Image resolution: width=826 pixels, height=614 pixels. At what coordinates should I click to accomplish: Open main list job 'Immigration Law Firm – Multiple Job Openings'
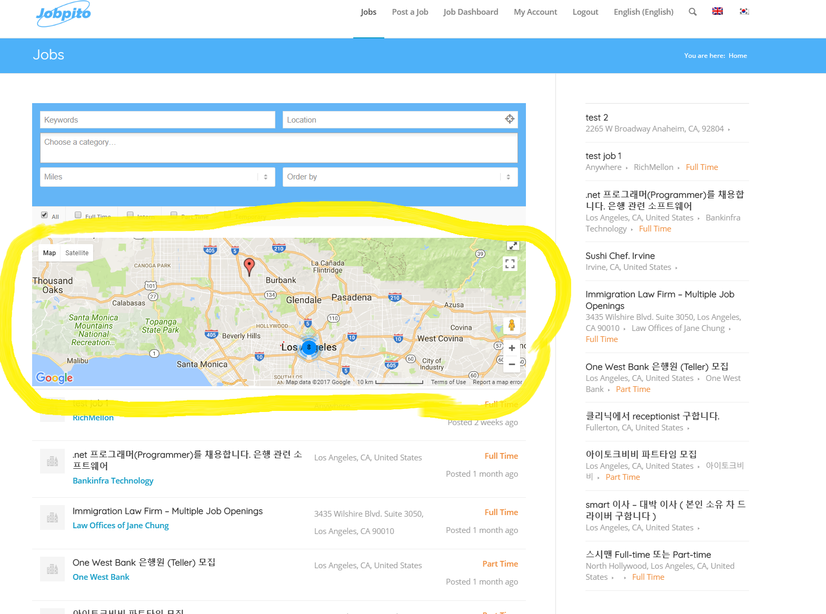click(x=167, y=511)
